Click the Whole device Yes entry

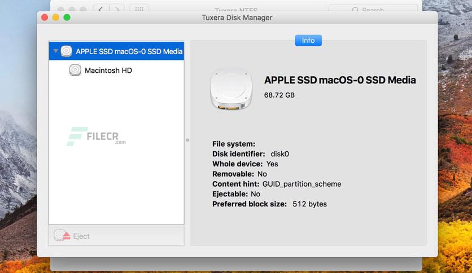245,164
